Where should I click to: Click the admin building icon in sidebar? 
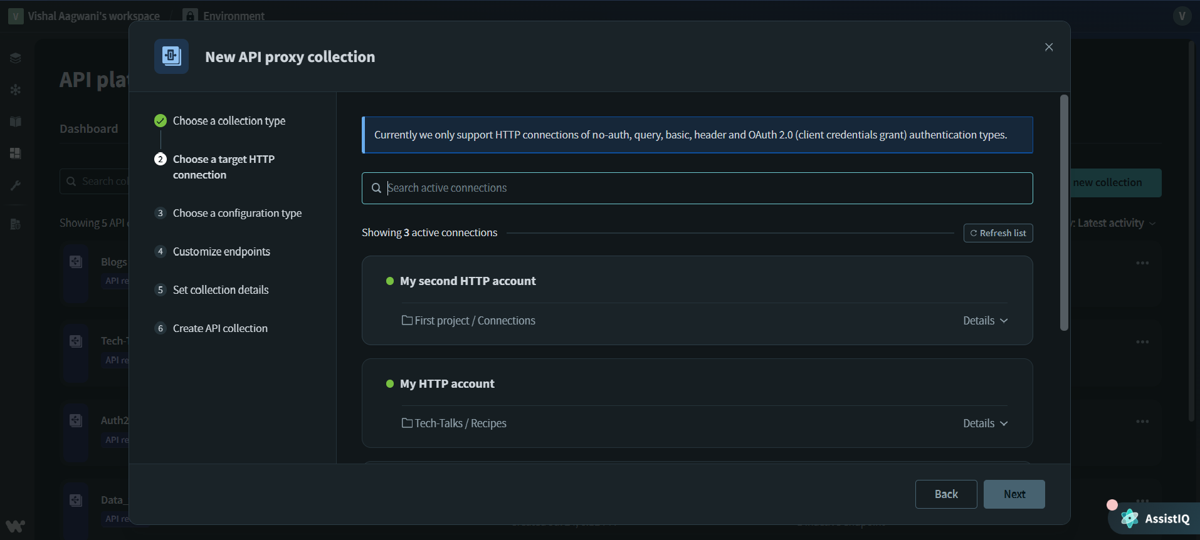tap(16, 224)
